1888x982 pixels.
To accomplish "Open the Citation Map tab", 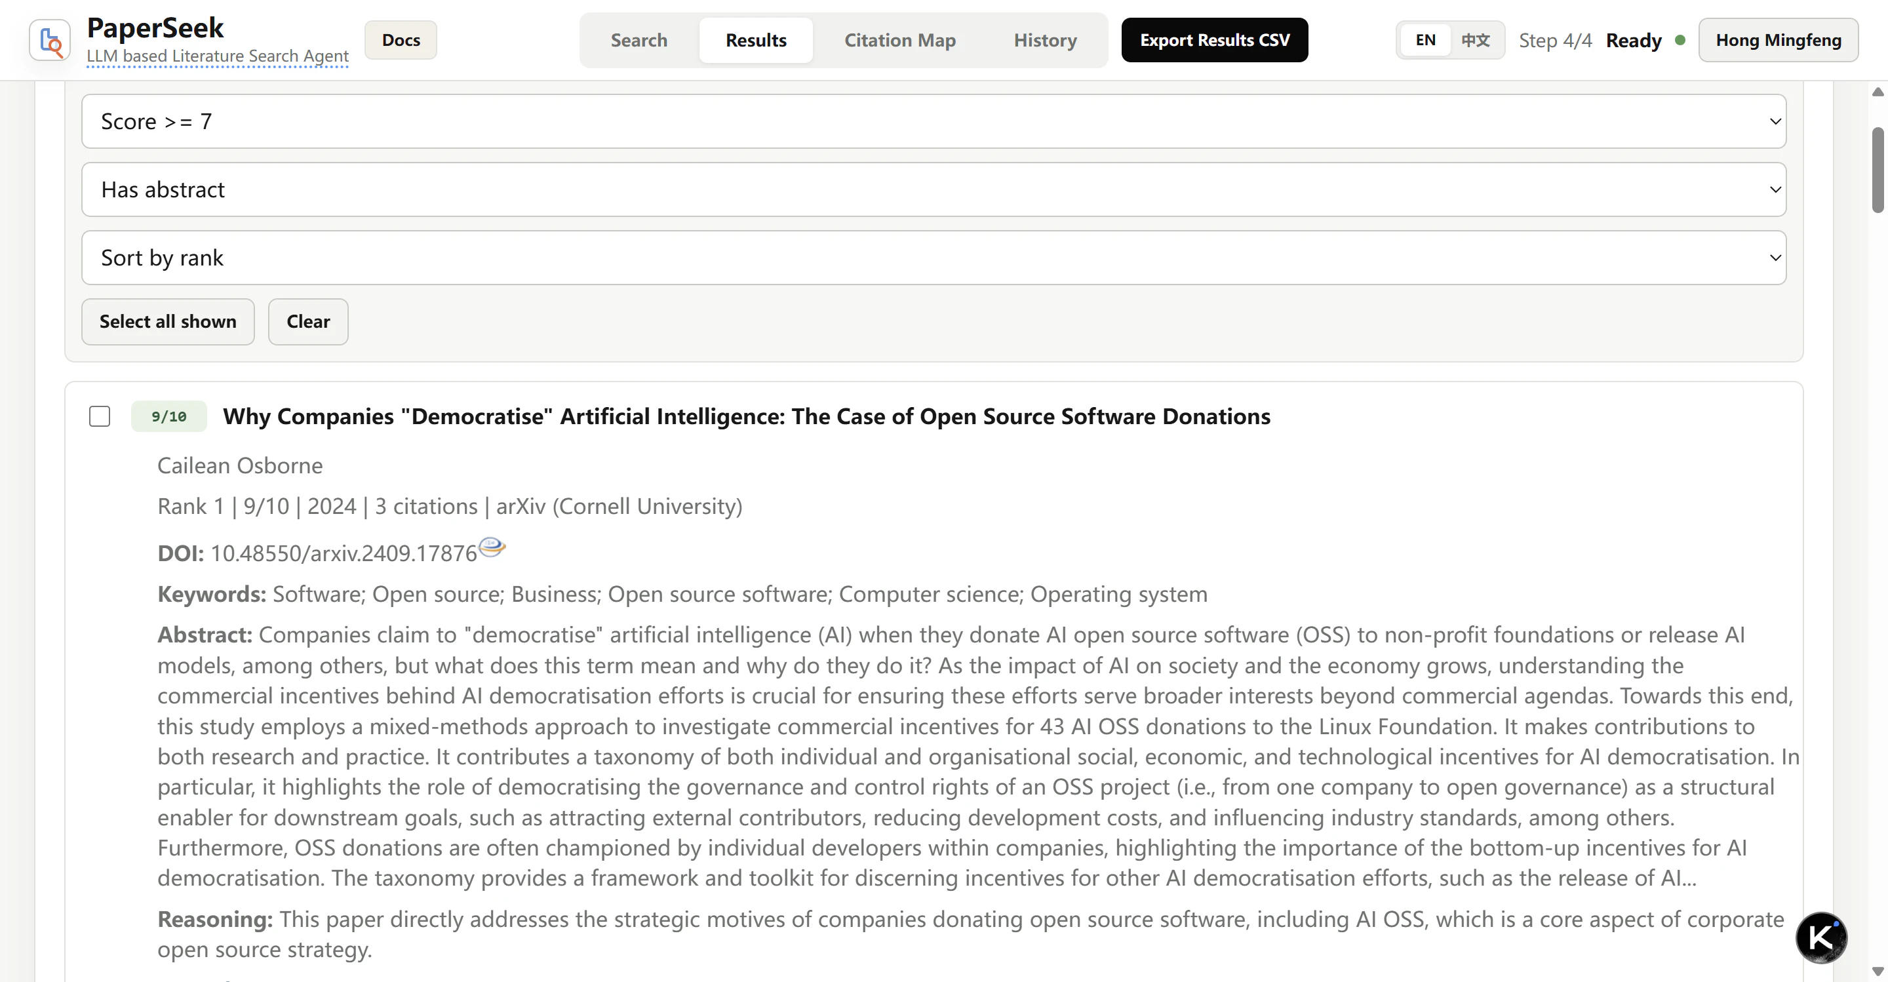I will pyautogui.click(x=900, y=40).
